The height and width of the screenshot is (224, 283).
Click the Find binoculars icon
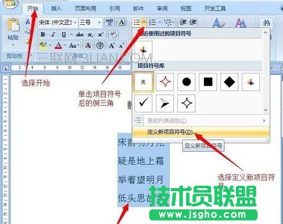pyautogui.click(x=266, y=24)
